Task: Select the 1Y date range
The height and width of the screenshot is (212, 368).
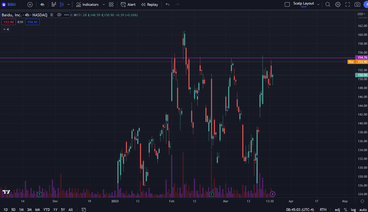Action: 55,210
